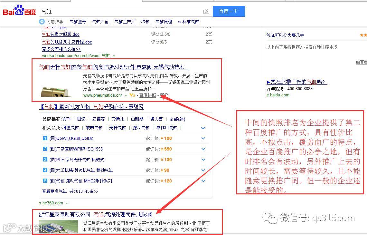Open 慧聪网 气缸采购商机 result title

[91, 107]
